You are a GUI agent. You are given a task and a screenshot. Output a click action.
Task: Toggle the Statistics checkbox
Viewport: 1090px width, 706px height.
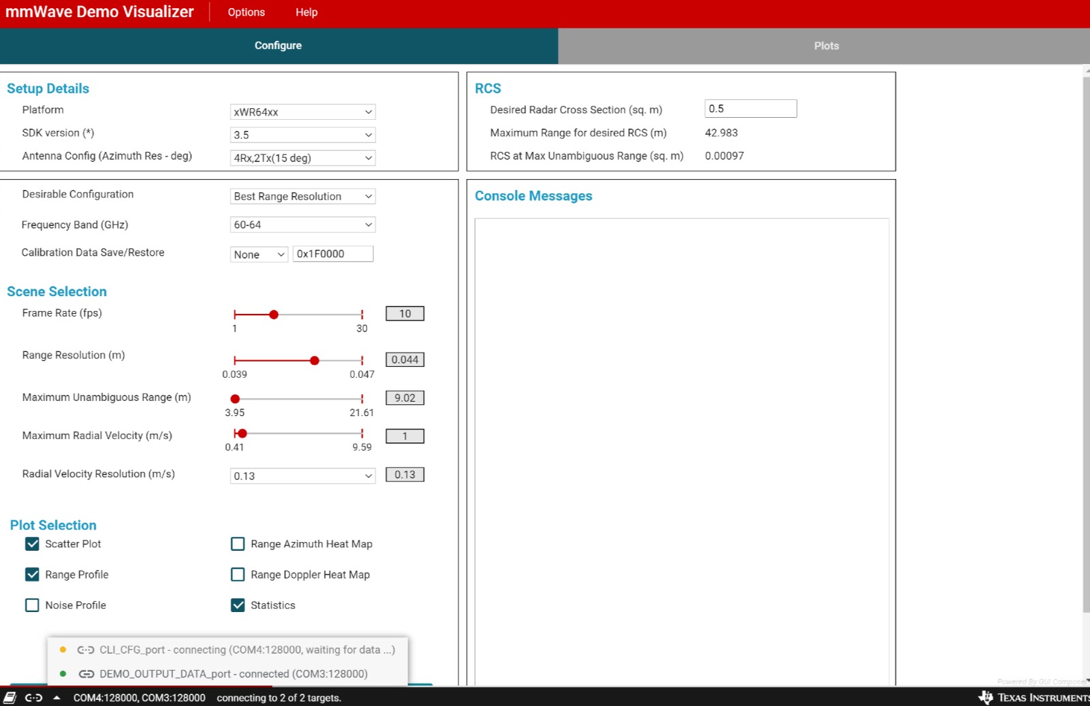pyautogui.click(x=238, y=605)
